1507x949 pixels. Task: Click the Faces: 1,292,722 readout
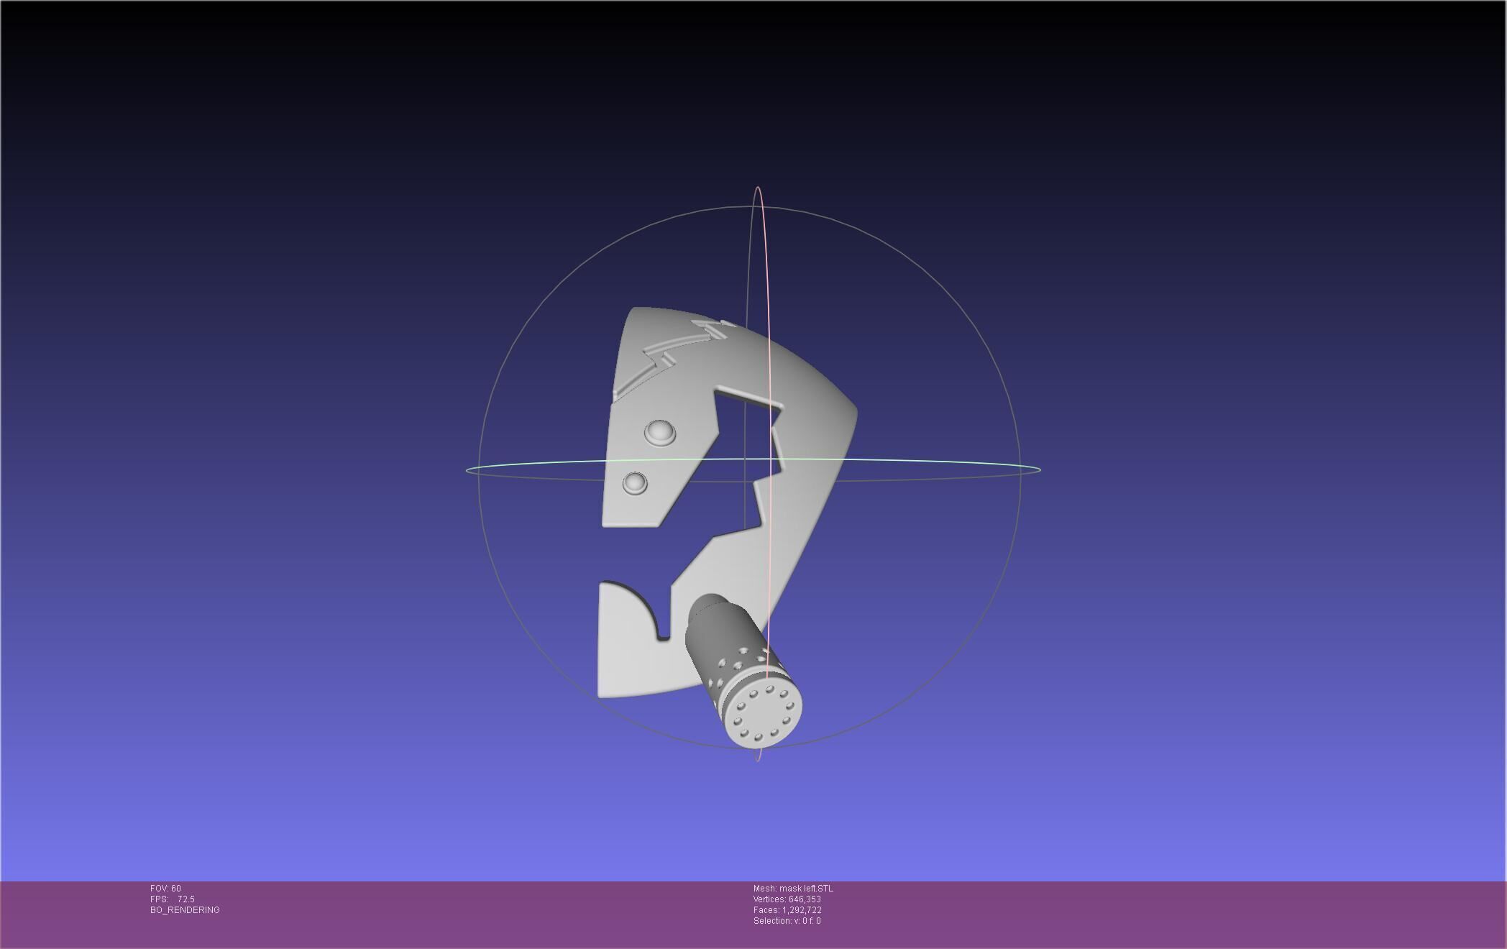[787, 910]
